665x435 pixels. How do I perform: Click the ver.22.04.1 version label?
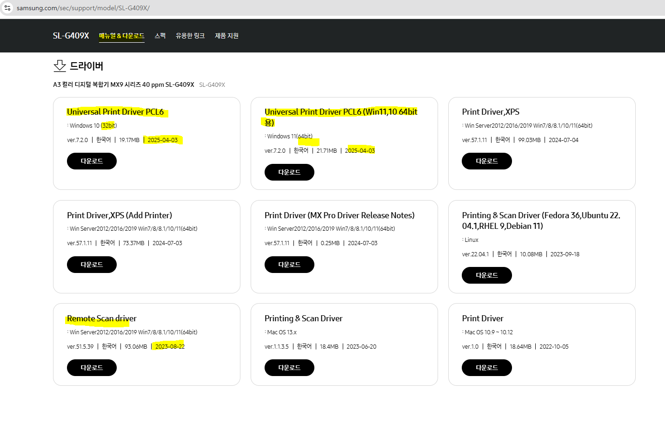tap(475, 254)
